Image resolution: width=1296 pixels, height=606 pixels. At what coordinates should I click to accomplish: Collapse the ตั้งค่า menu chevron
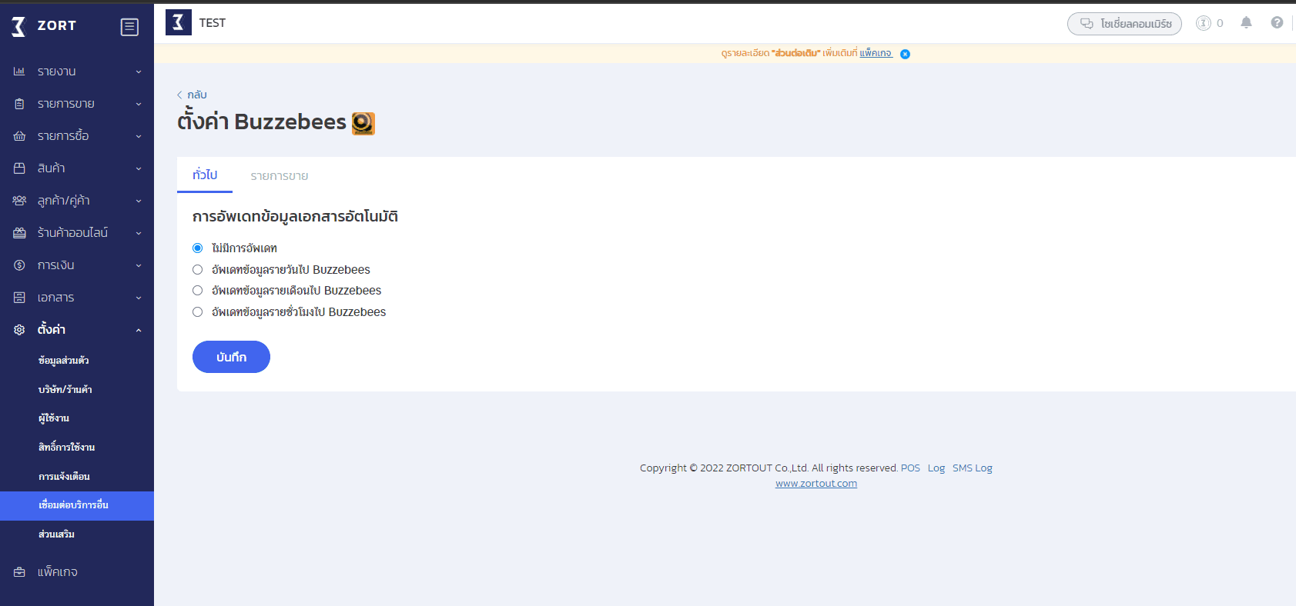(139, 330)
